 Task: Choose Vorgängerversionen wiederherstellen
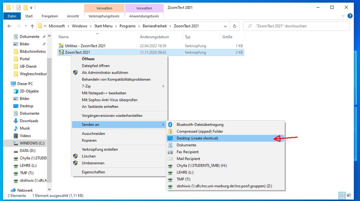(112, 116)
